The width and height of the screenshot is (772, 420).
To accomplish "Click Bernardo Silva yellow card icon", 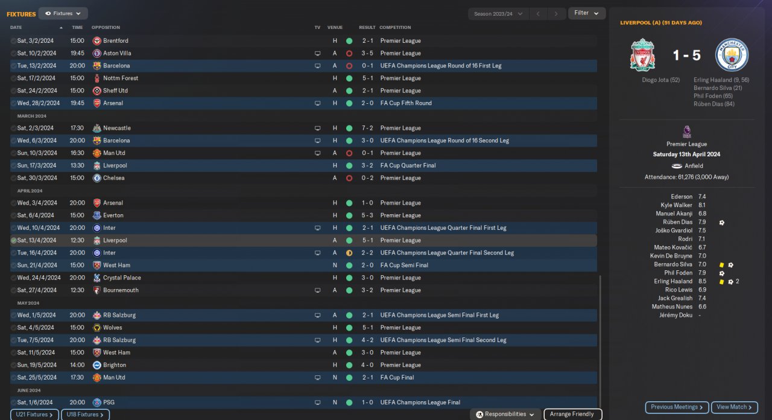I will pyautogui.click(x=722, y=264).
